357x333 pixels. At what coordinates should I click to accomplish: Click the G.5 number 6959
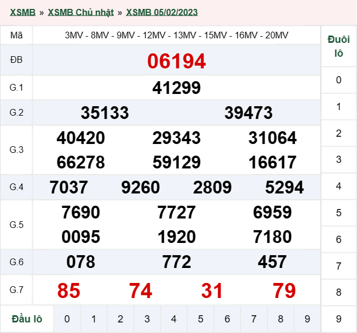coord(272,212)
